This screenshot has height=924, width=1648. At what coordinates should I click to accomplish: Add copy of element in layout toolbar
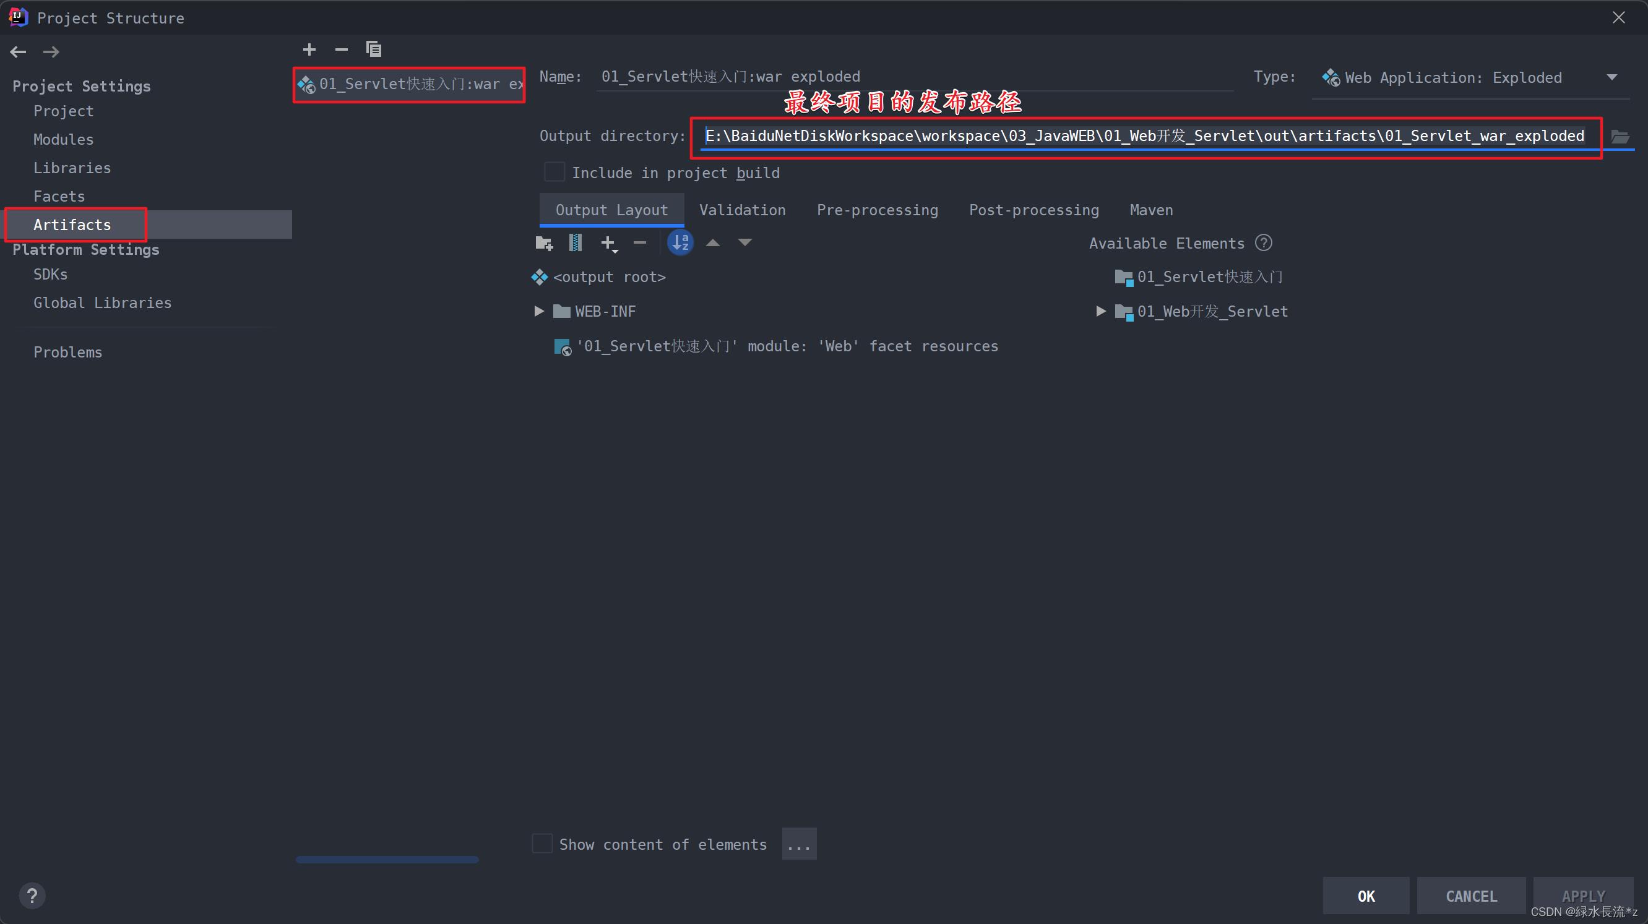coord(609,243)
